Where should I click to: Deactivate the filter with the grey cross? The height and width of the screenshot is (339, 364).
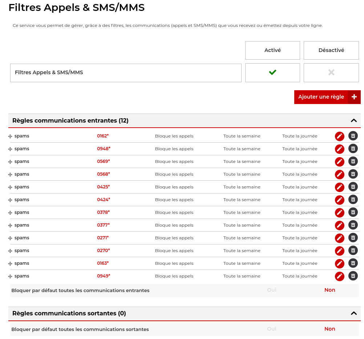click(x=331, y=72)
